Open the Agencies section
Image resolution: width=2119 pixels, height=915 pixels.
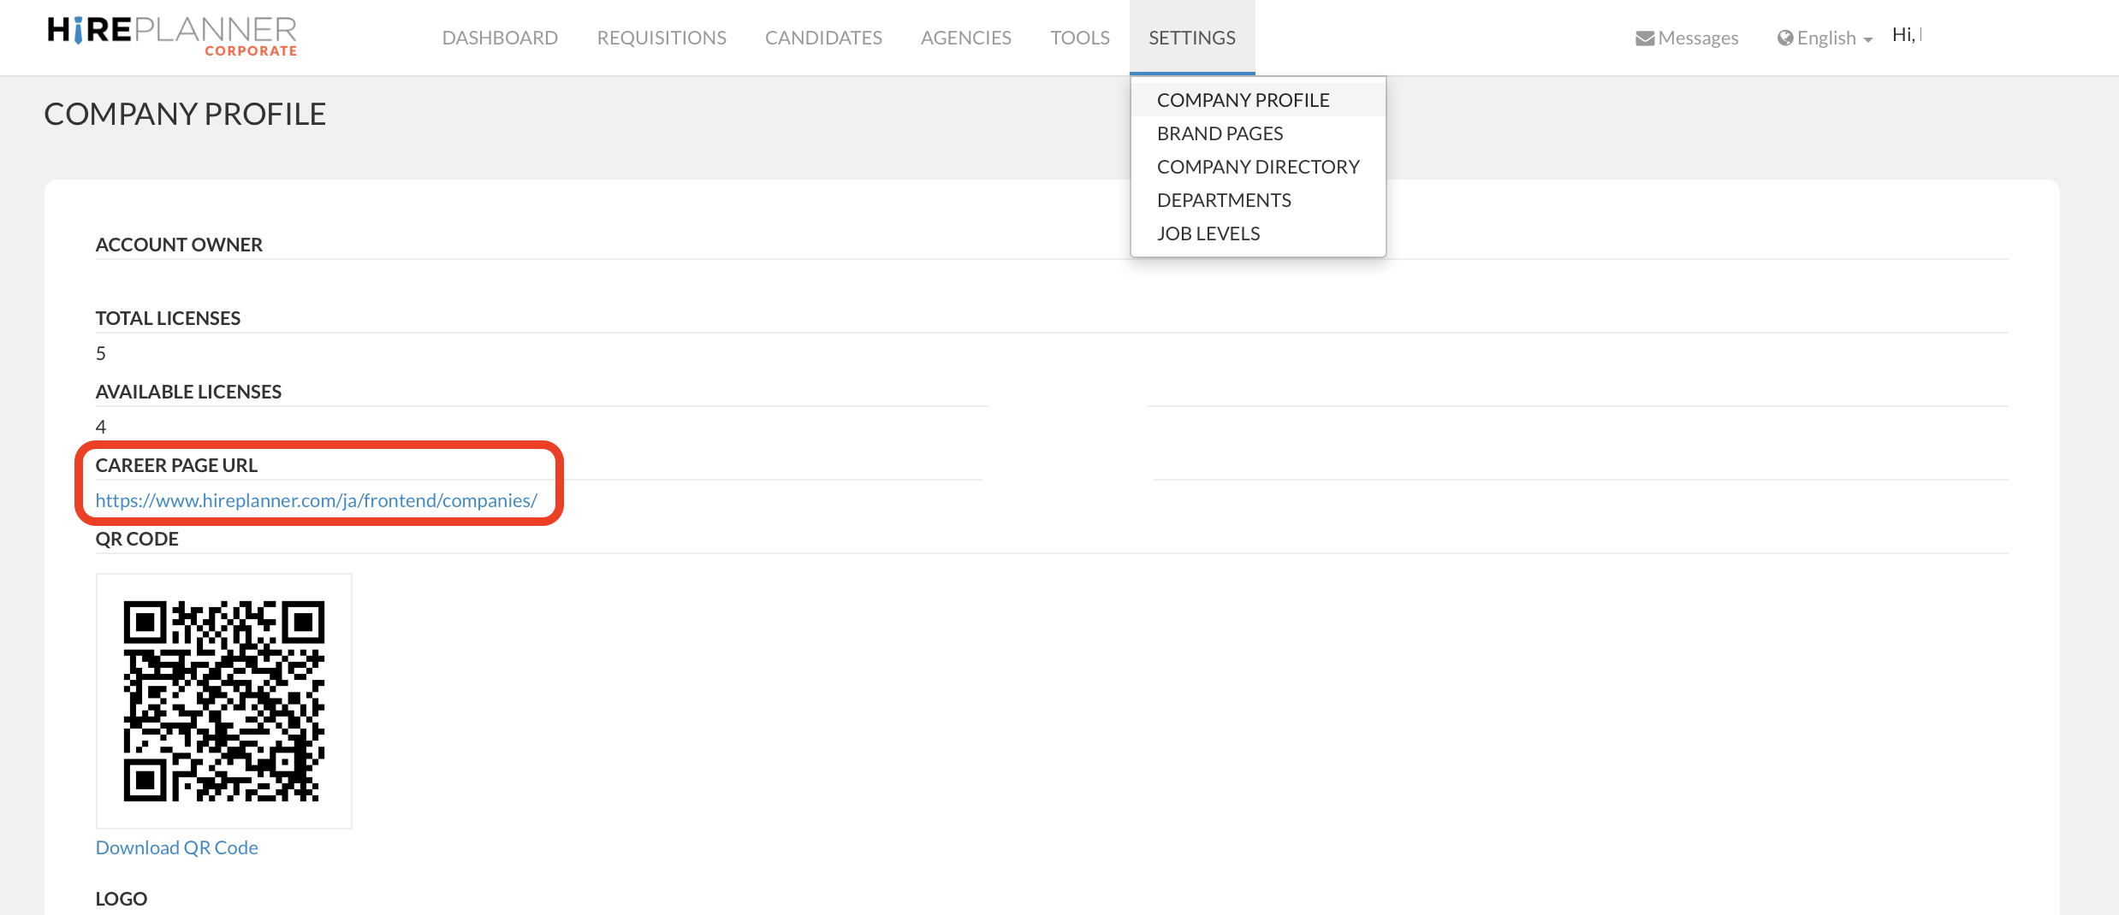click(965, 37)
